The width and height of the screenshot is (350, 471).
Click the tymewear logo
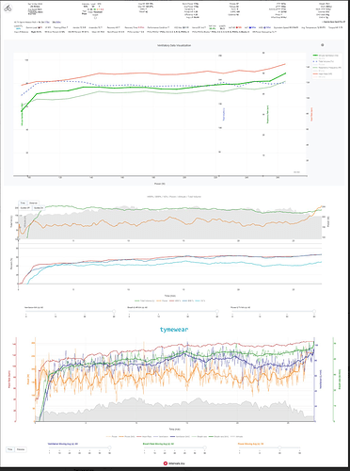coord(174,330)
